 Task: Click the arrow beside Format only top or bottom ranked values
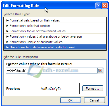pyautogui.click(x=7, y=31)
